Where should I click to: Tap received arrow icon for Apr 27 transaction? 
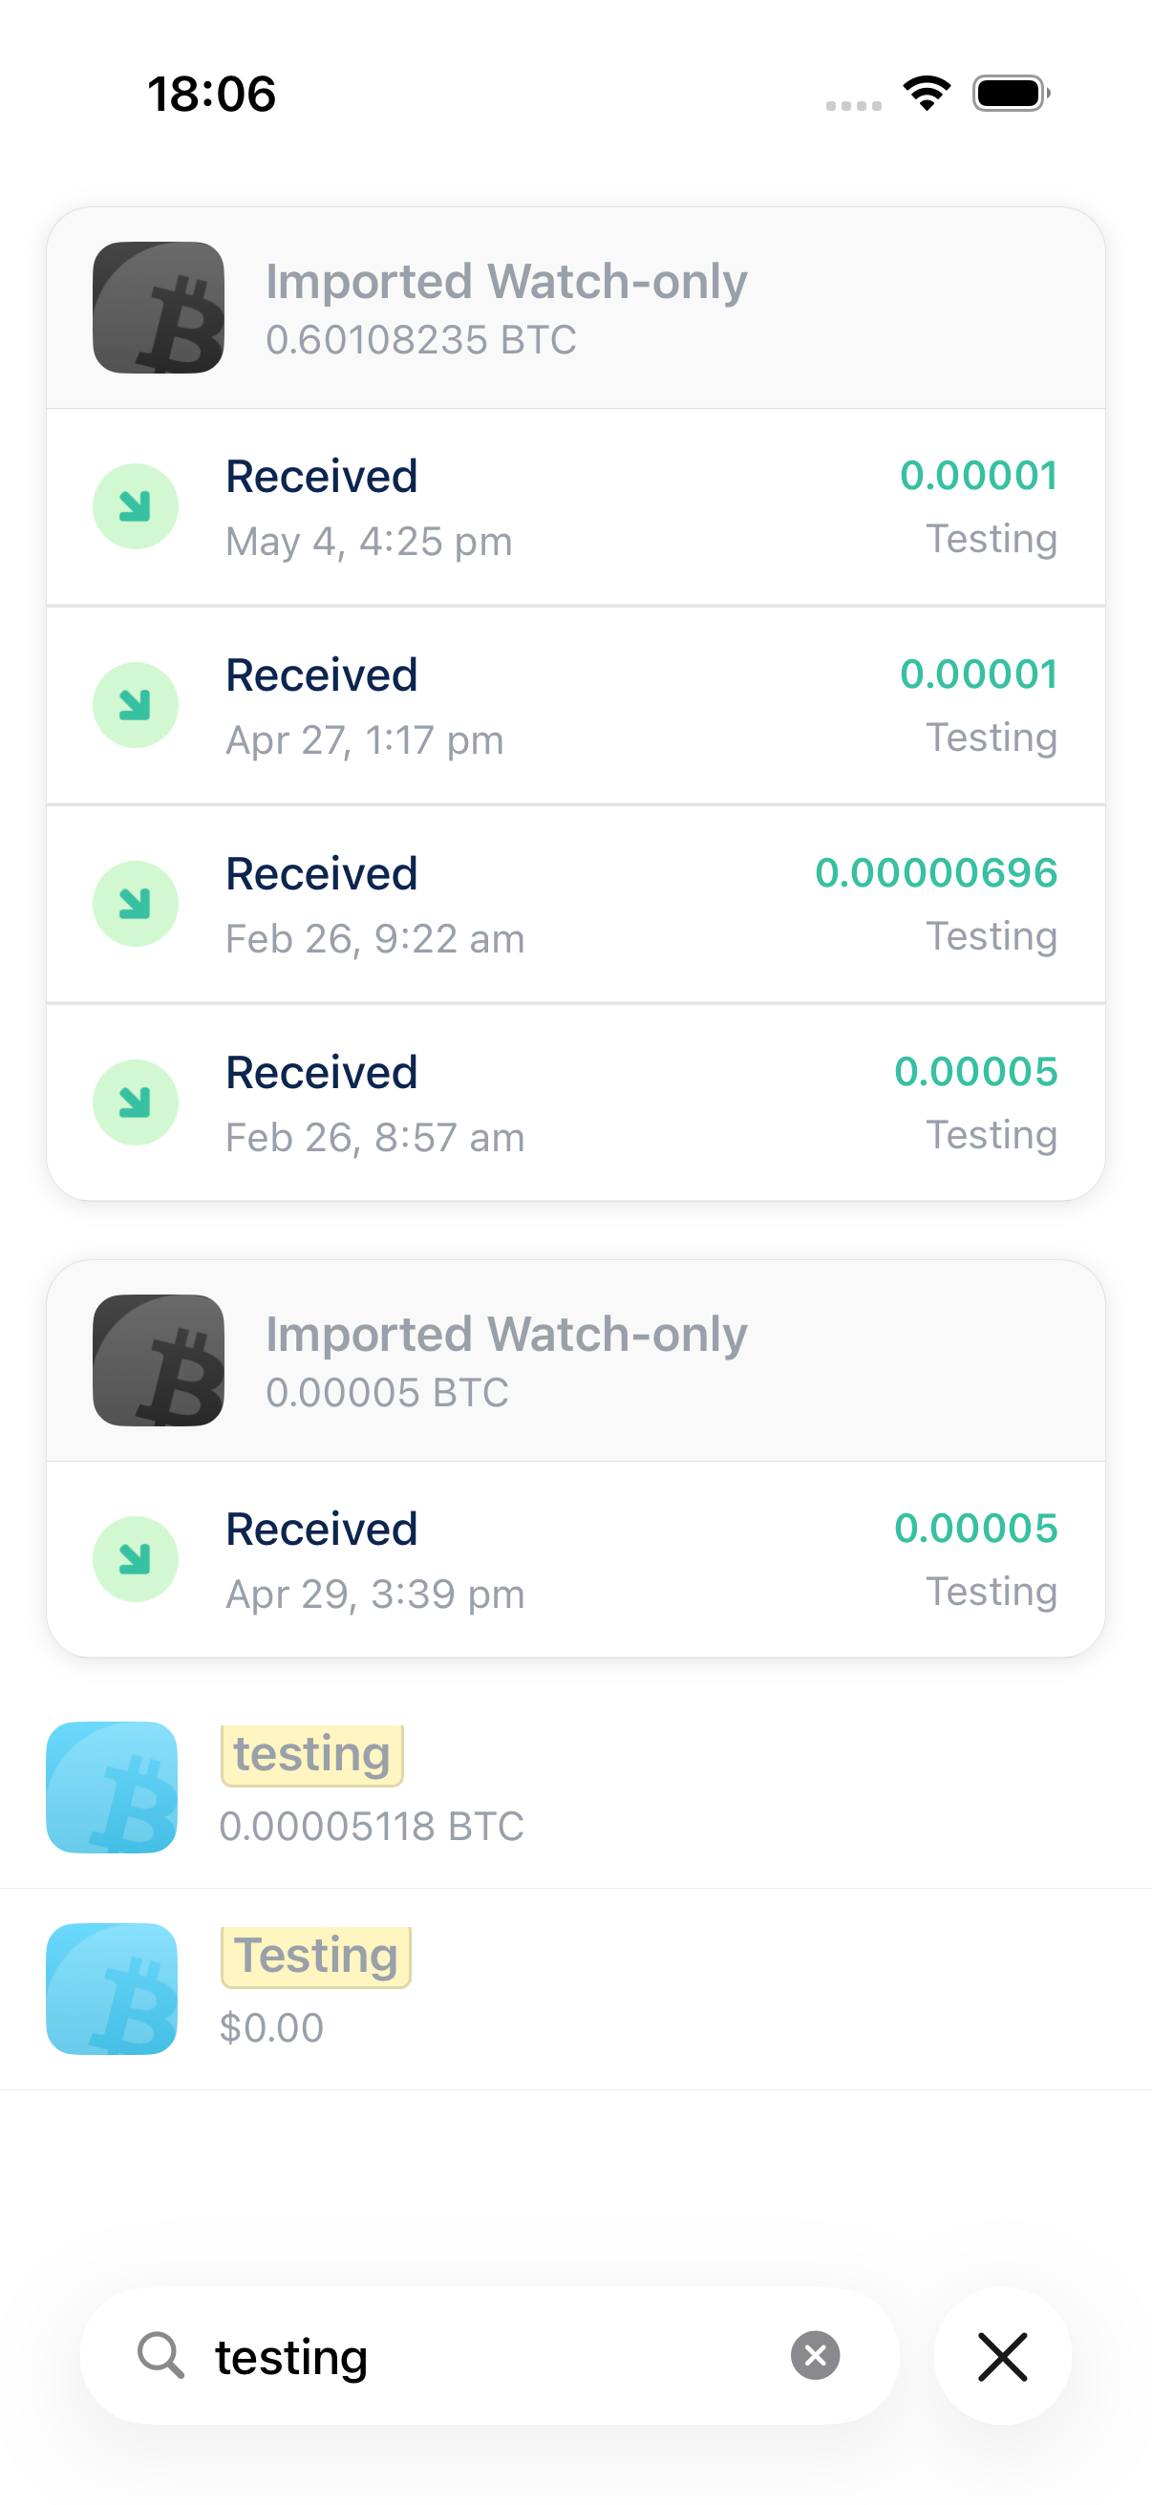coord(135,705)
